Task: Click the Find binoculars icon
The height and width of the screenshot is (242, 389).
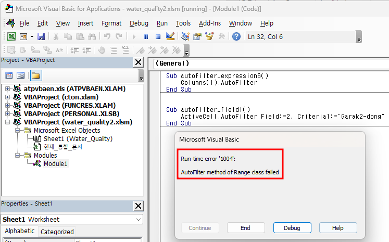Action: click(x=92, y=37)
